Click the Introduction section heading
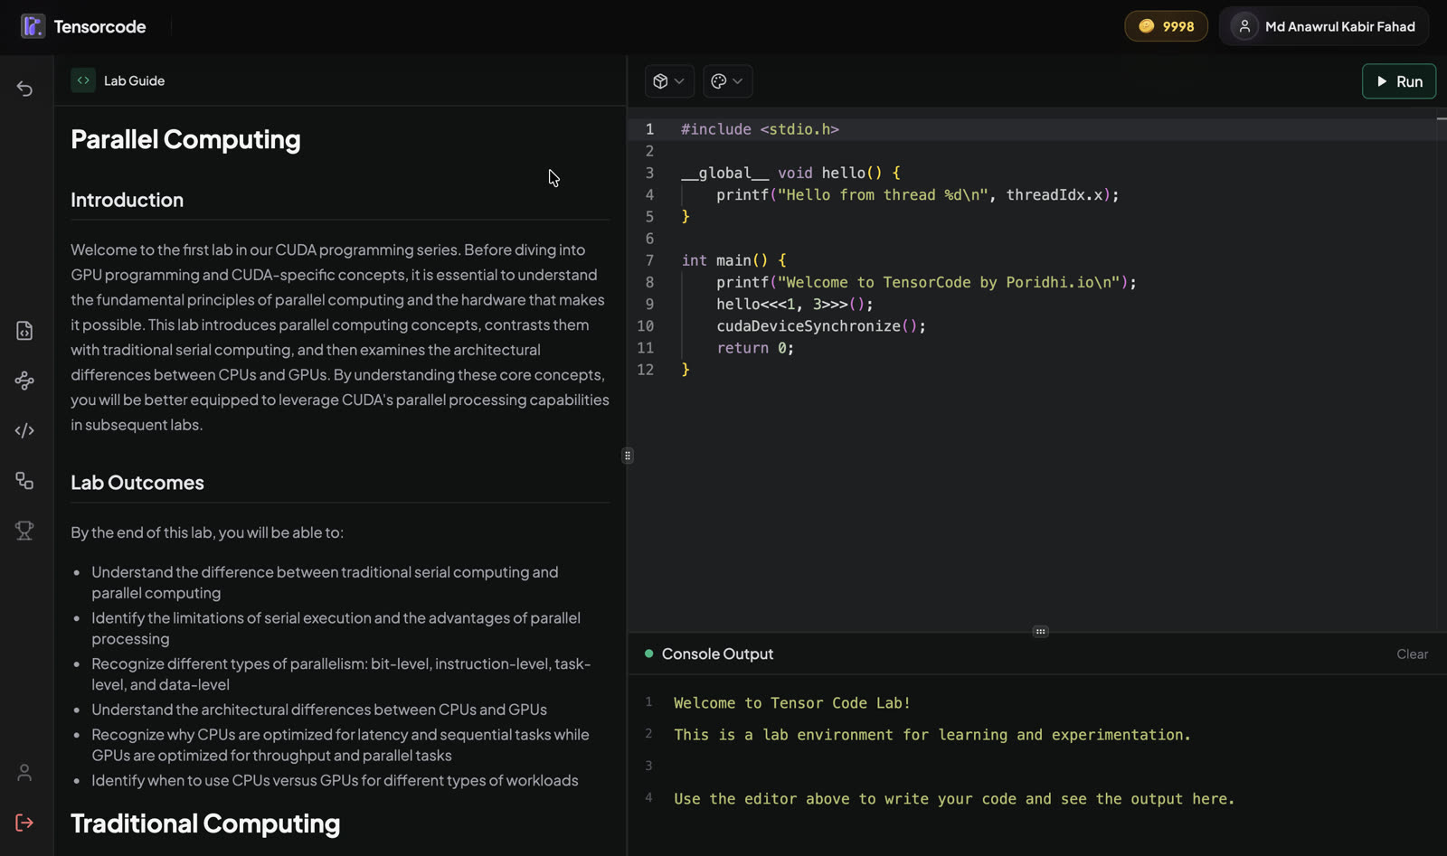1447x856 pixels. pos(127,200)
